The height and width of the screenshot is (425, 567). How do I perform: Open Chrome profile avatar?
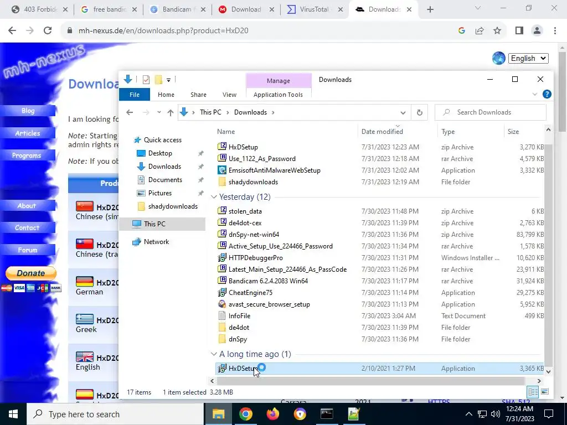tap(537, 30)
